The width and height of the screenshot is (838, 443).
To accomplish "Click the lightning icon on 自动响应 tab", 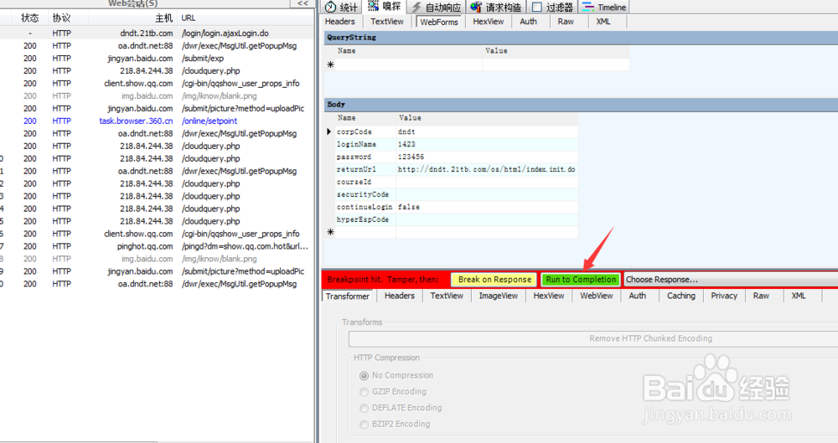I will pos(416,7).
